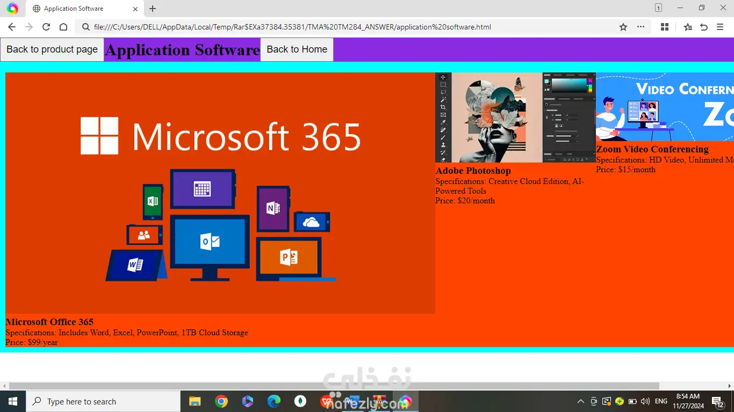This screenshot has width=734, height=412.
Task: Click the Application Software heading
Action: point(182,50)
